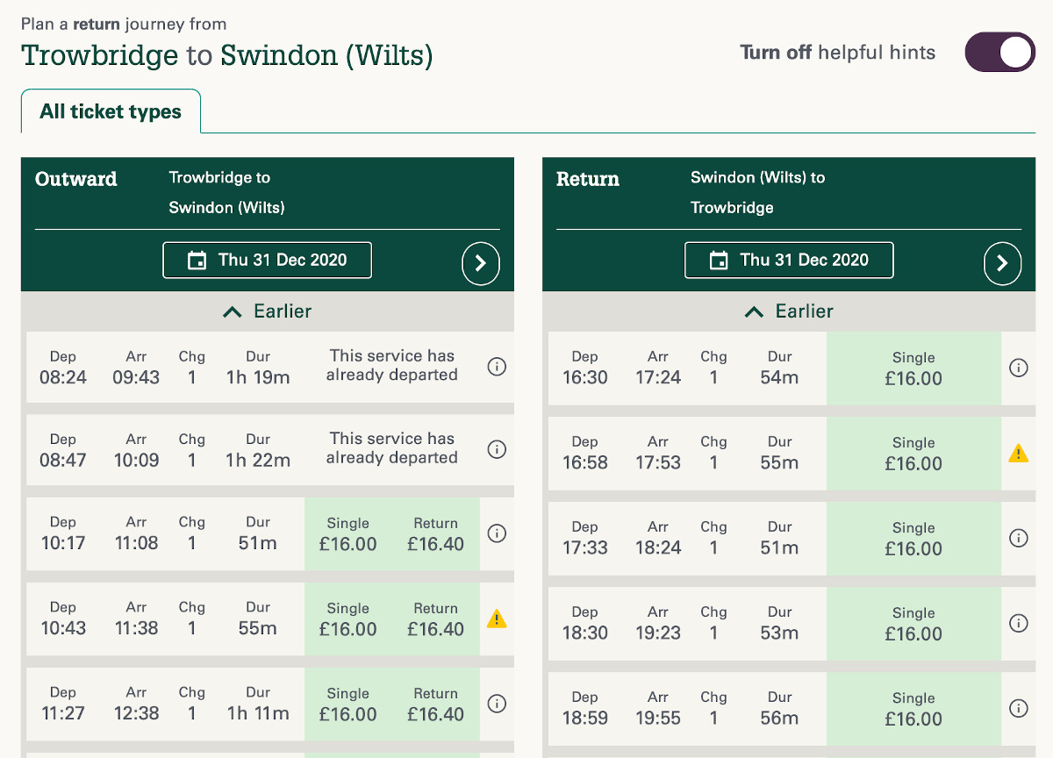Choose £16.00 single on 18:59 return train
Viewport: 1053px width, 758px height.
[x=913, y=709]
